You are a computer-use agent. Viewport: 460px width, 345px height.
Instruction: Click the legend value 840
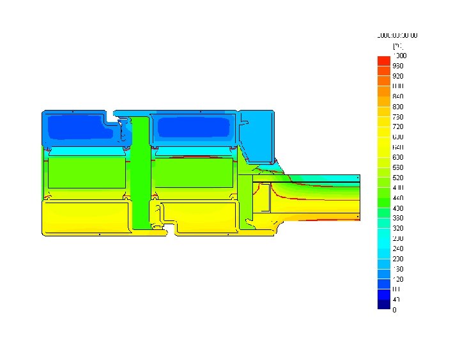point(398,96)
